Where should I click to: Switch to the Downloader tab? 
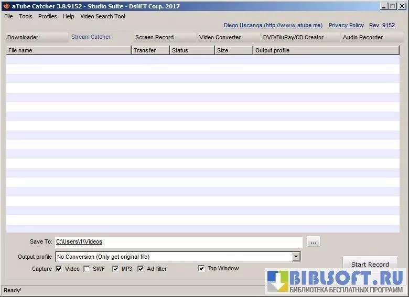tap(23, 37)
